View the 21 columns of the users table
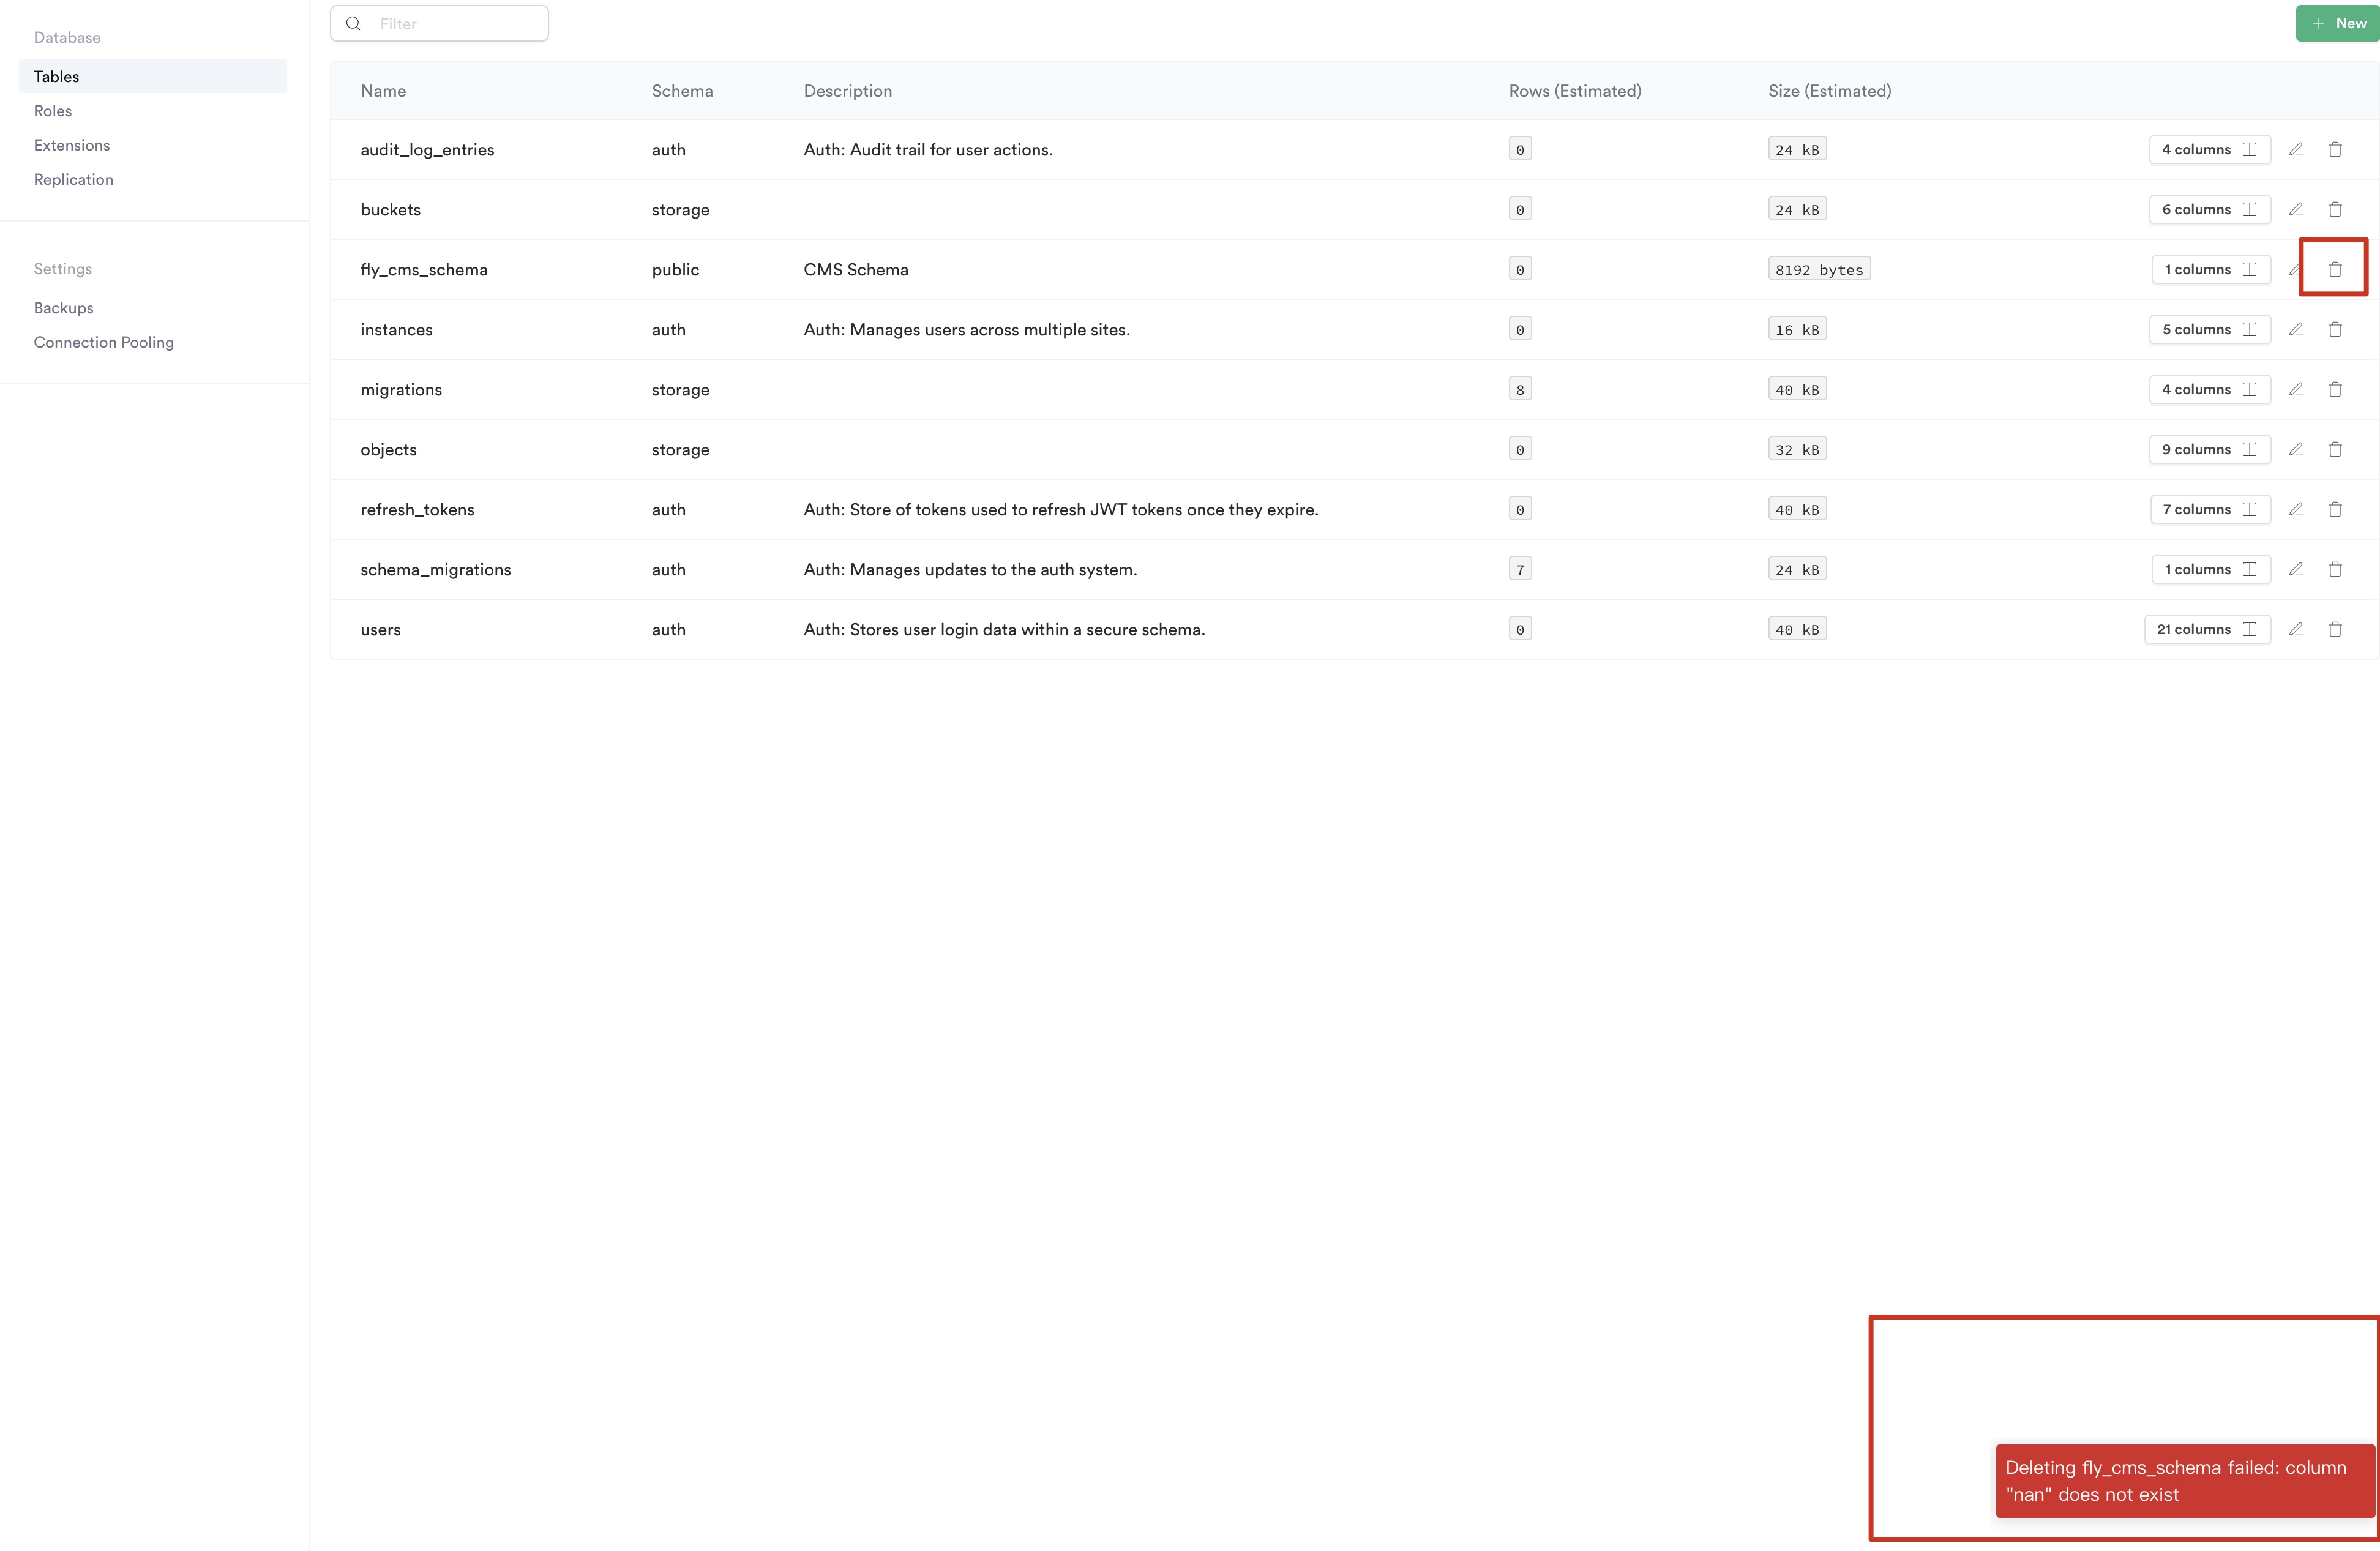 coord(2207,629)
